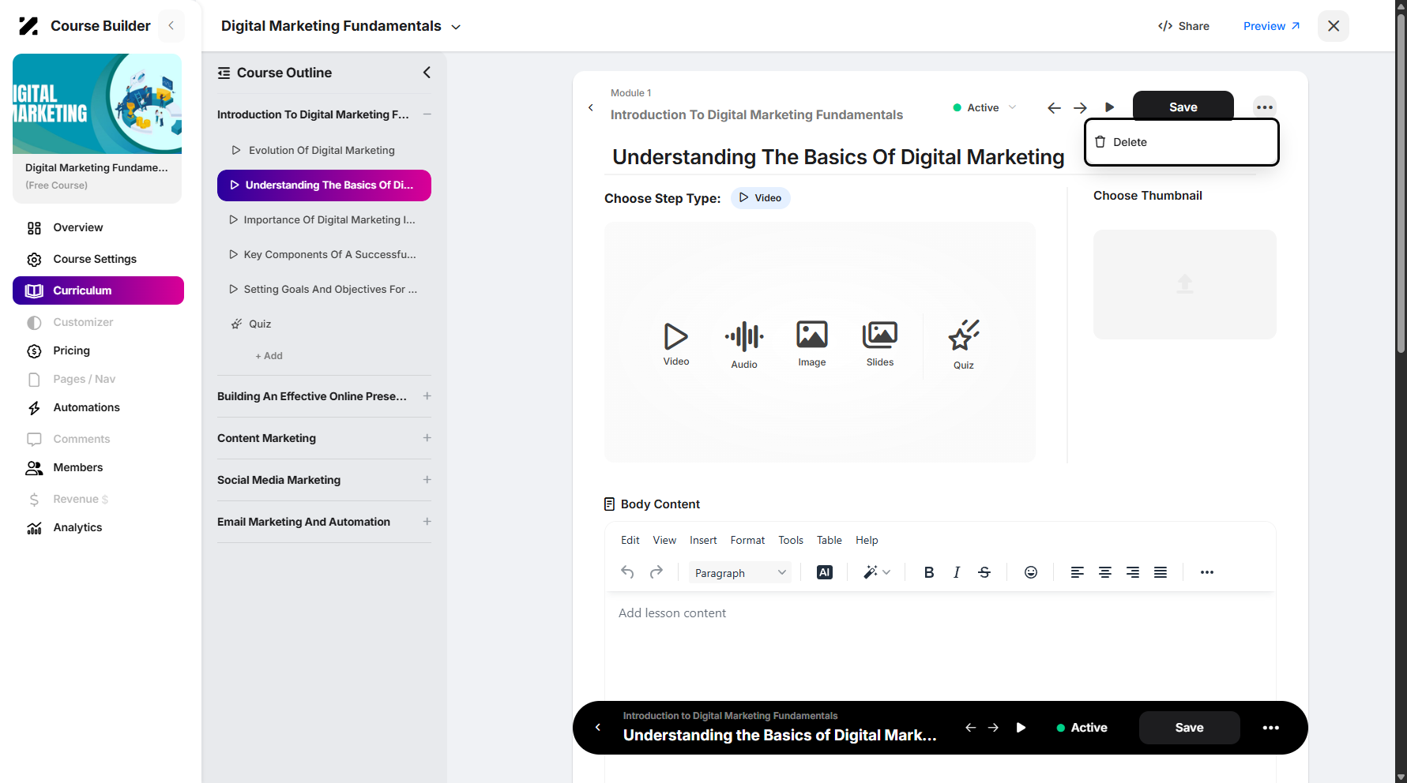Image resolution: width=1407 pixels, height=783 pixels.
Task: Open the Preview link
Action: [1271, 26]
